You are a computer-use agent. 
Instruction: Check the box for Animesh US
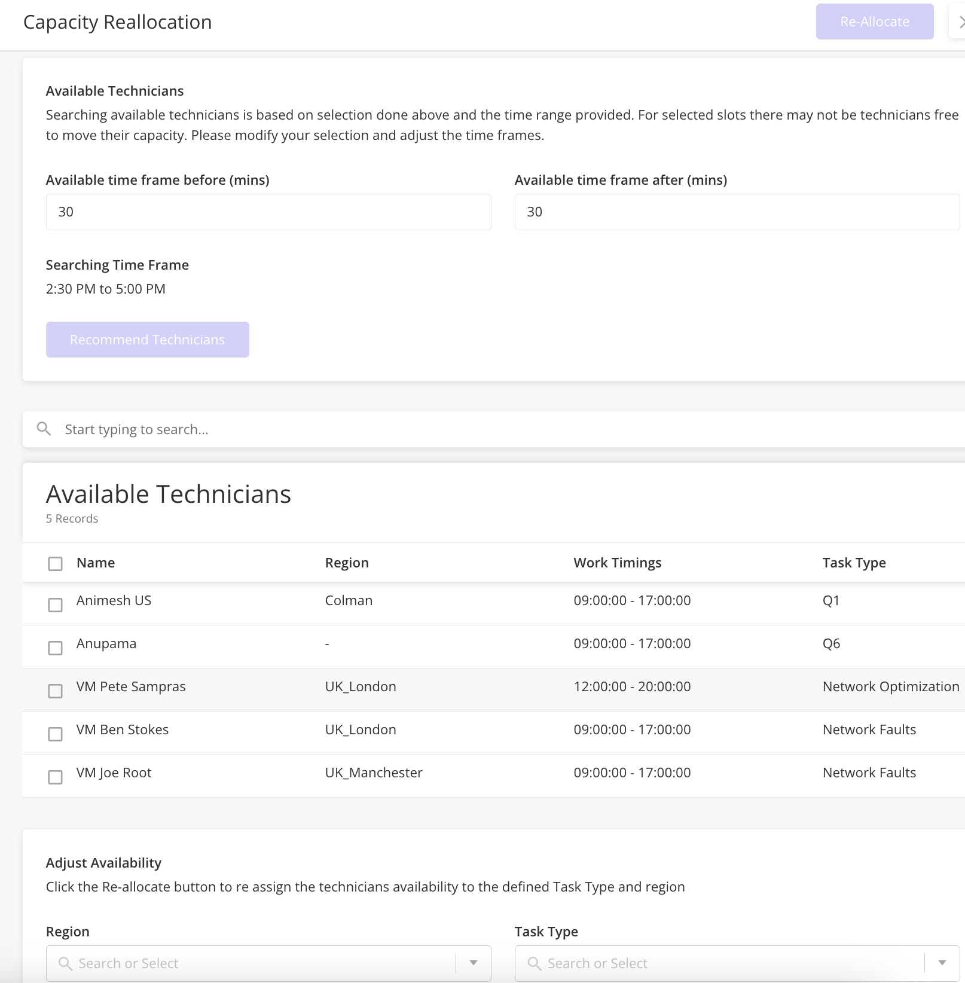[x=55, y=605]
